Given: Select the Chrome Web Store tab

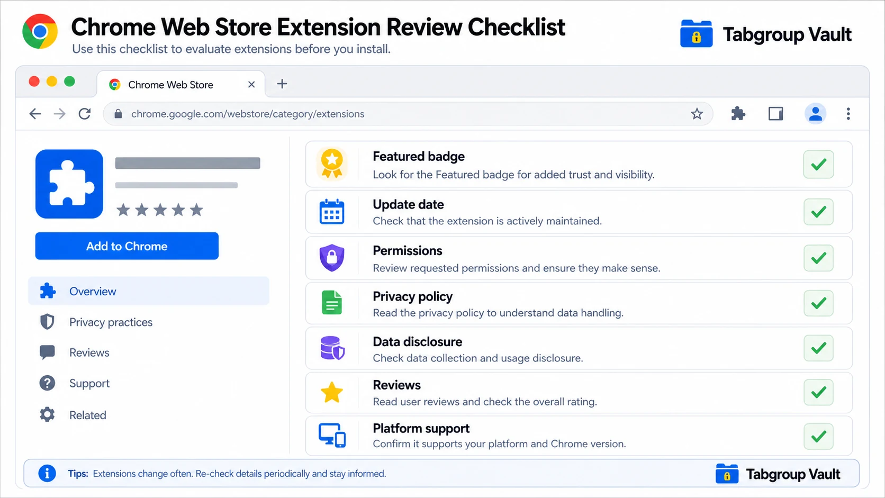Looking at the screenshot, I should (x=181, y=84).
